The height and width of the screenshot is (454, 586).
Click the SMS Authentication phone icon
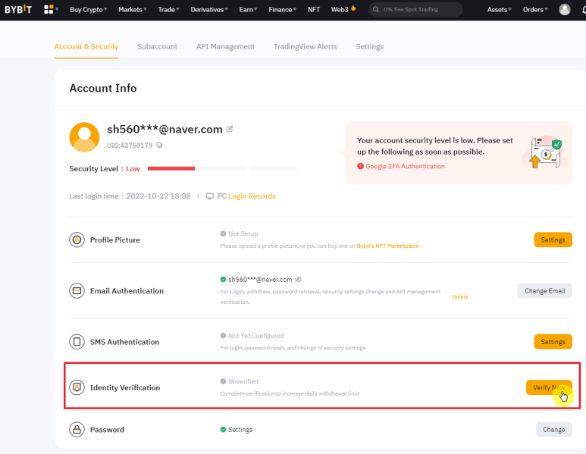tap(77, 342)
